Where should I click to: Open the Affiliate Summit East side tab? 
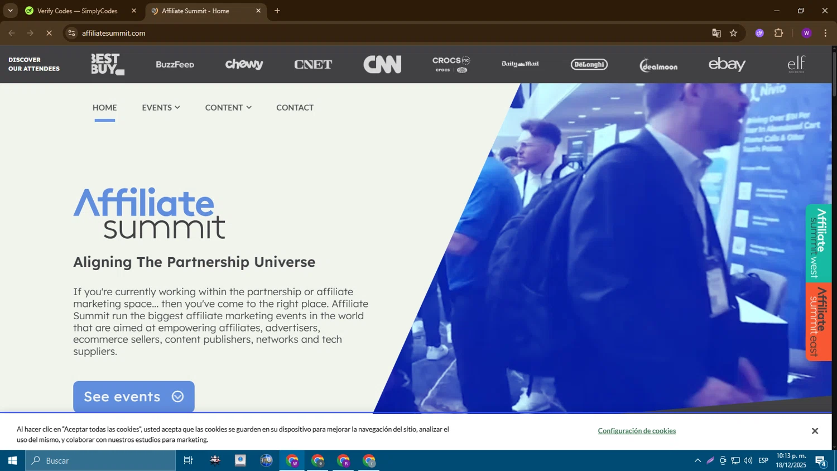pyautogui.click(x=819, y=322)
